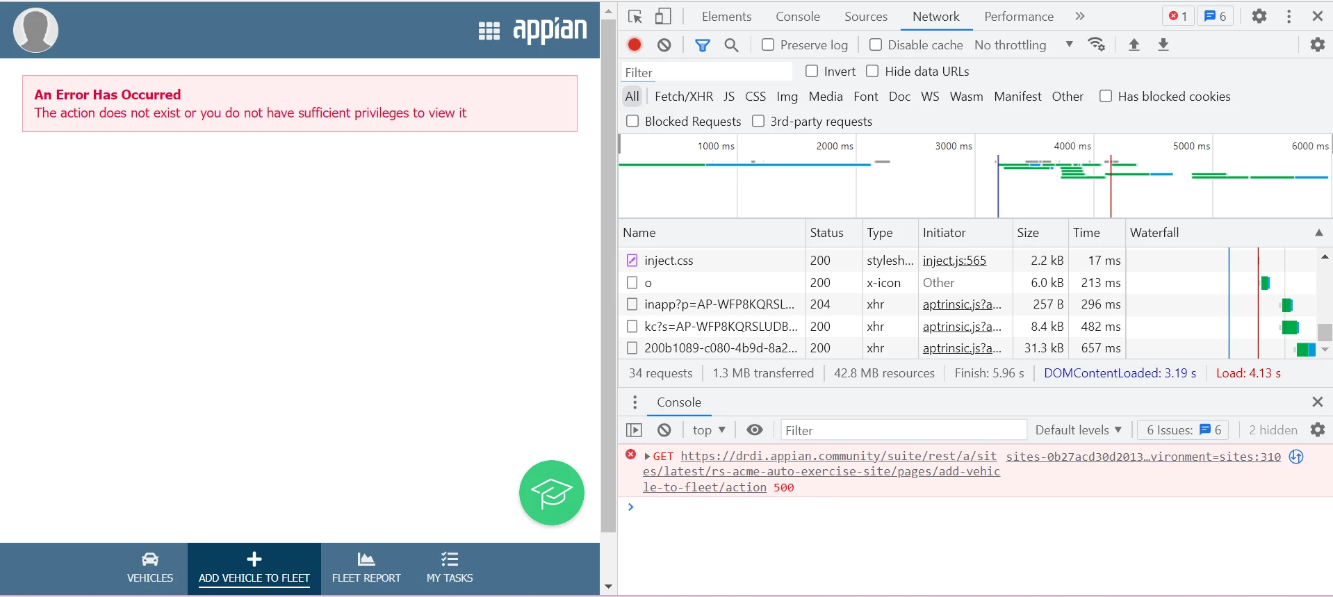Activate the inspect element picker icon
1333x597 pixels.
pos(635,17)
